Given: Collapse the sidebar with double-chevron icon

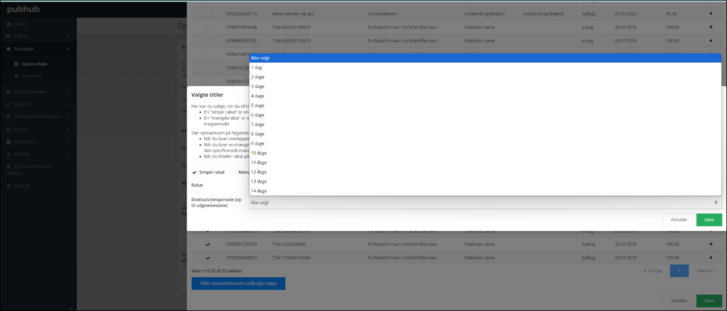Looking at the screenshot, I should pos(70,308).
